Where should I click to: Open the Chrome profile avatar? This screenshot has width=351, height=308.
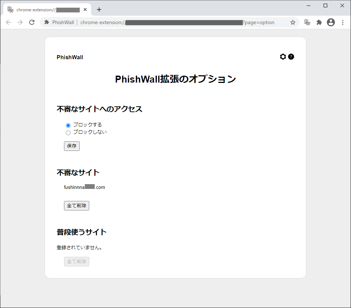tap(331, 22)
